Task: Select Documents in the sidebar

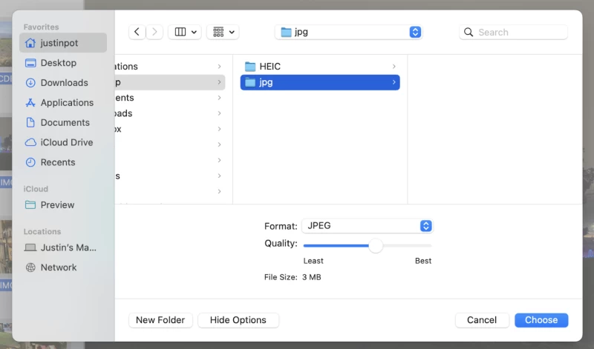Action: pyautogui.click(x=65, y=122)
